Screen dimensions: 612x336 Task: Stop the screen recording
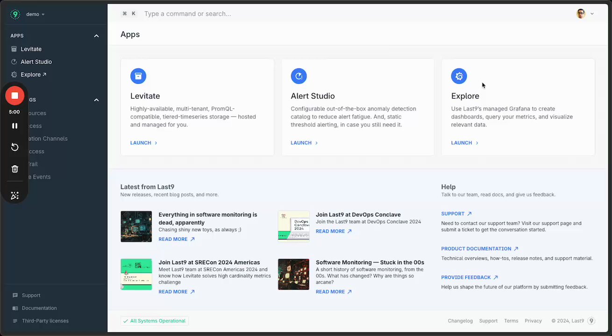click(14, 96)
